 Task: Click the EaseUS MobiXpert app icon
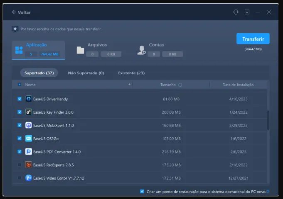click(29, 125)
